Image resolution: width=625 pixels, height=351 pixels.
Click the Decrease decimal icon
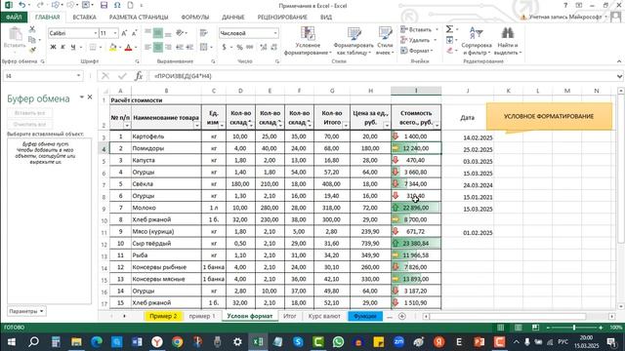pyautogui.click(x=273, y=48)
